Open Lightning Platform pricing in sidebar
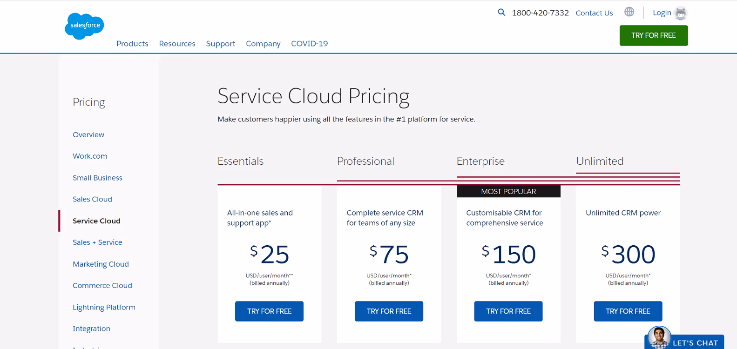The height and width of the screenshot is (349, 737). point(104,308)
